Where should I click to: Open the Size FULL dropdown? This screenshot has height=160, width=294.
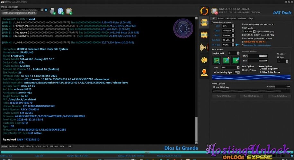click(230, 68)
